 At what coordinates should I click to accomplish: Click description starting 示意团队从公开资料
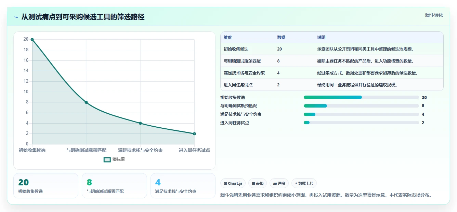[366, 49]
